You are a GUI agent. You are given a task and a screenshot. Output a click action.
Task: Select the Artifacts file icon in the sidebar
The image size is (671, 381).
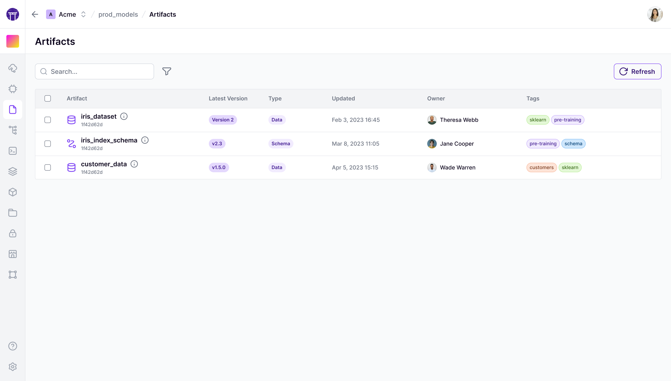[13, 110]
